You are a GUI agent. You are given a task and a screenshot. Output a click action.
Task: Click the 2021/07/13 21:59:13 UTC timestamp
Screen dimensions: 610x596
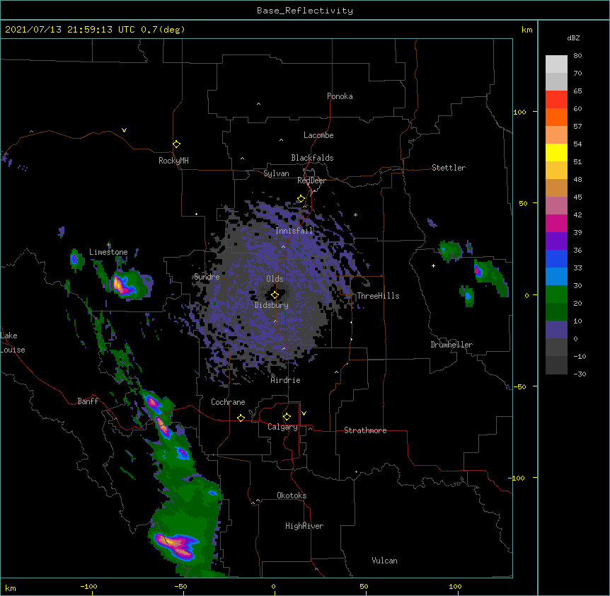tap(69, 30)
